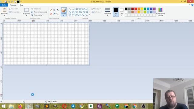Select the Eraser tool
Screen dimensions: 194x109
click(x=51, y=14)
